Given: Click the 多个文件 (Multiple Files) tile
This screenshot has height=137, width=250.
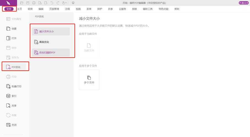Looking at the screenshot, I should pyautogui.click(x=89, y=80).
